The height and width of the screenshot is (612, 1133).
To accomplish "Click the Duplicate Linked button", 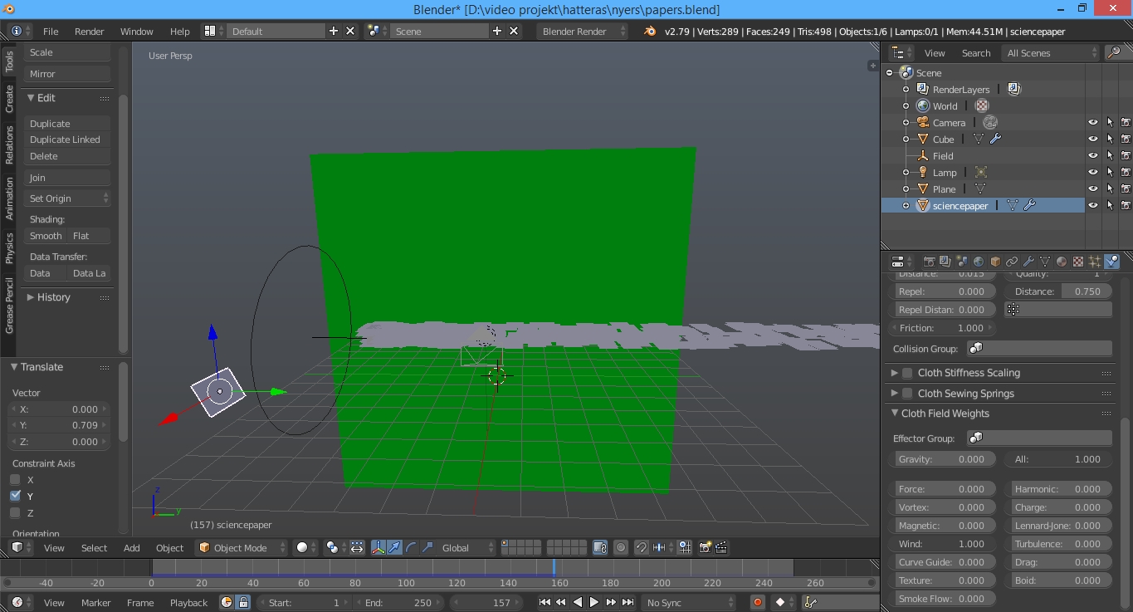I will click(x=67, y=140).
